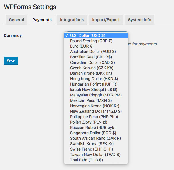
Task: Select Malaysian Ringgit (MYR RM)
Action: (96, 95)
